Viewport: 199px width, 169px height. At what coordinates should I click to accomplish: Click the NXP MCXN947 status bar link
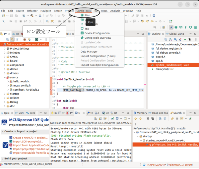coord(157,164)
